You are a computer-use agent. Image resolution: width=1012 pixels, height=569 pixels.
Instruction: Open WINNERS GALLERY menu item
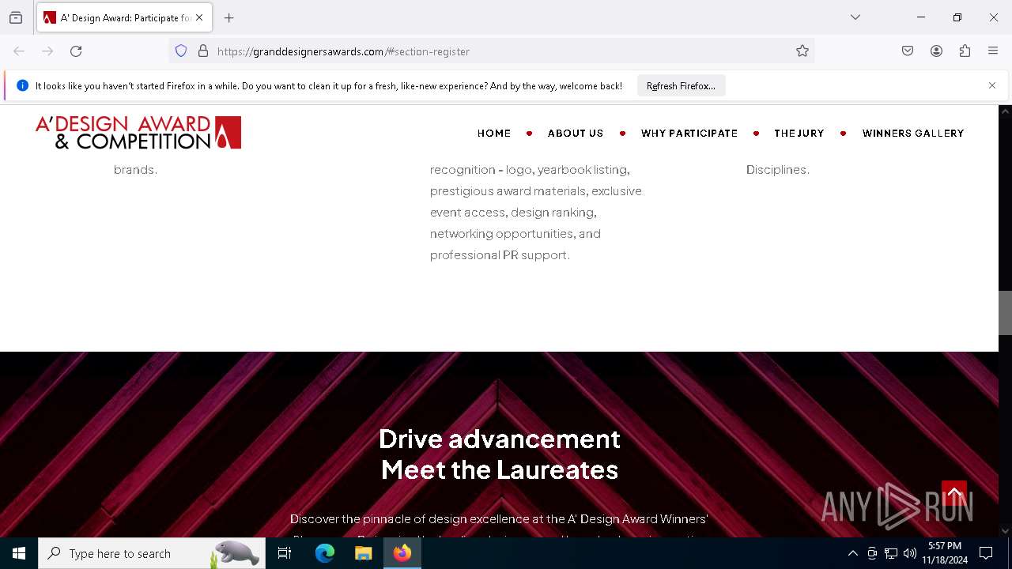[x=913, y=134]
